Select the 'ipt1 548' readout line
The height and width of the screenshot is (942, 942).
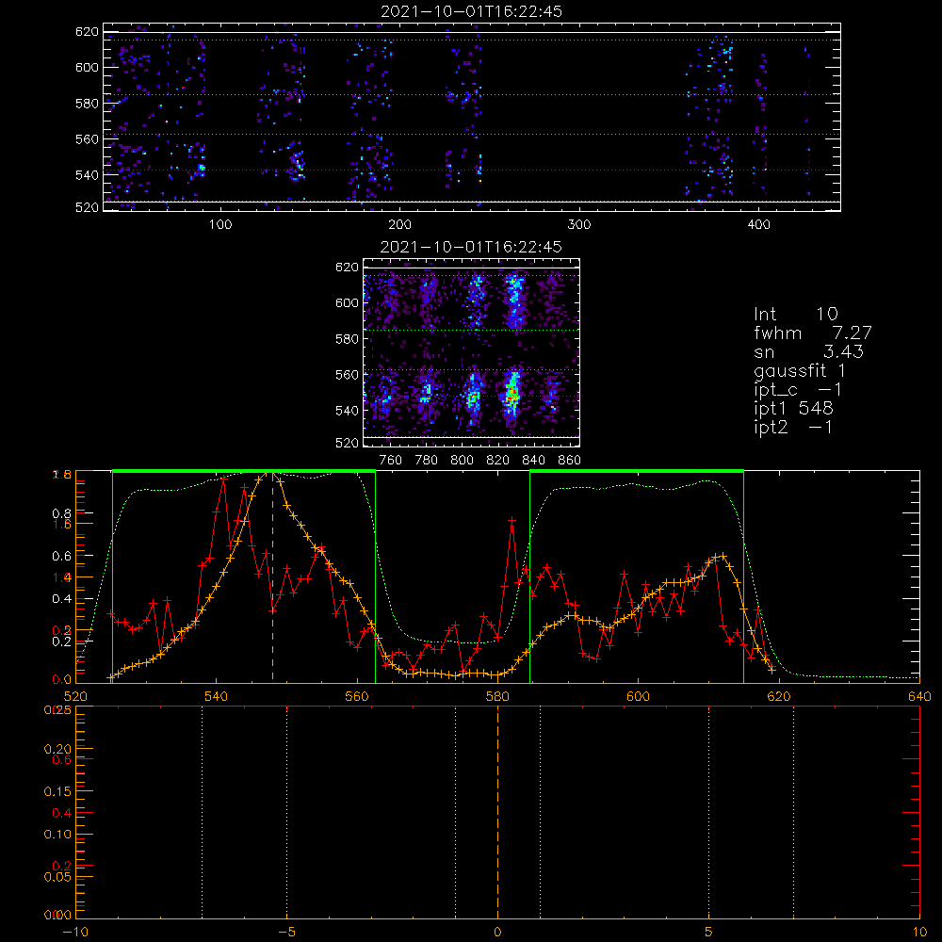793,409
